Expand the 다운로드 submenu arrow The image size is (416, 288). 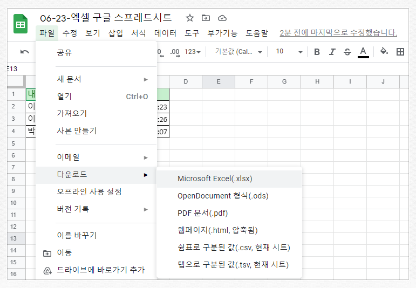coord(146,175)
